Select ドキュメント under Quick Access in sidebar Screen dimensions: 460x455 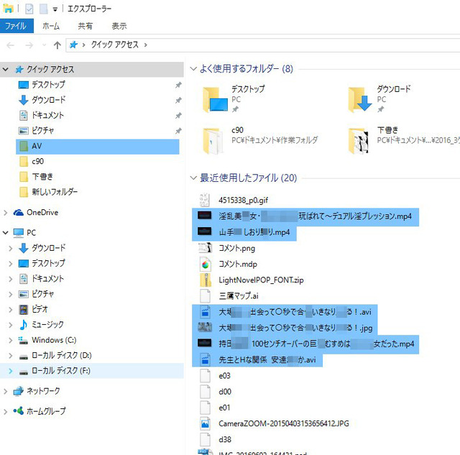click(x=47, y=115)
